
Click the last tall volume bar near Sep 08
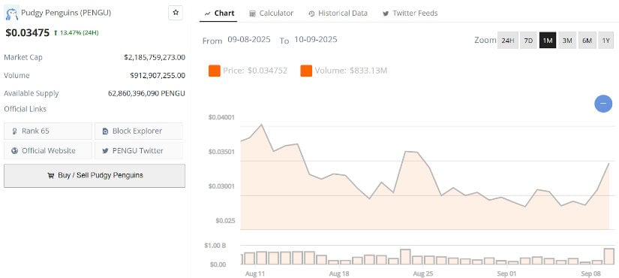point(608,256)
